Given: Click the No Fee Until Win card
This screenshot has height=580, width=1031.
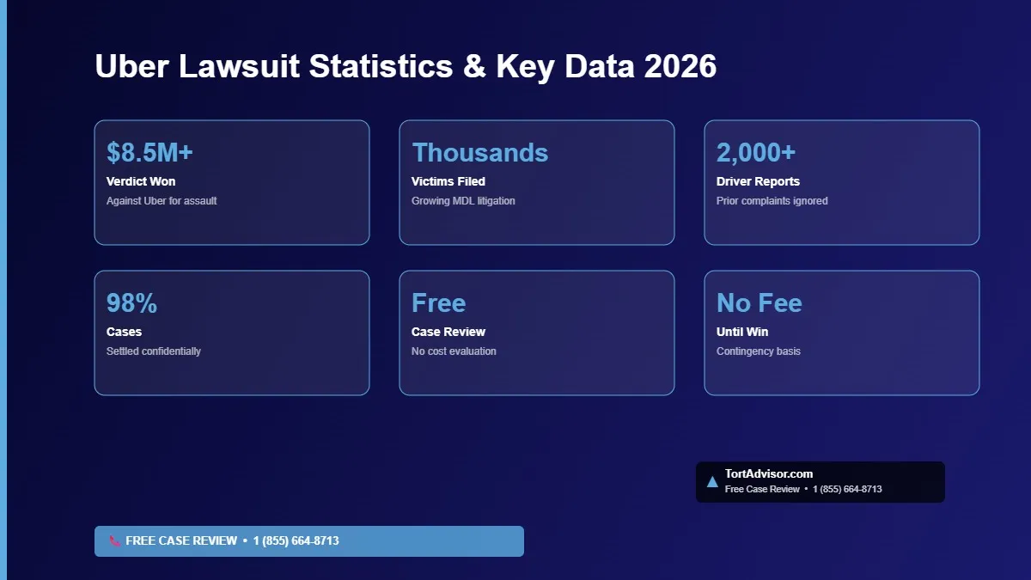Looking at the screenshot, I should pyautogui.click(x=842, y=333).
